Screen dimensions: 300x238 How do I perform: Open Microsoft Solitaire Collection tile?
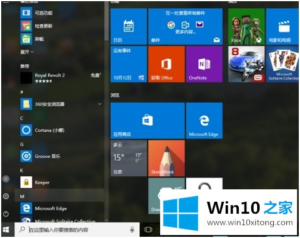283,64
